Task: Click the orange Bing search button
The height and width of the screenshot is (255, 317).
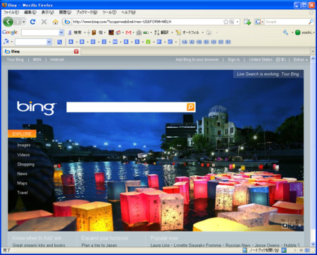Action: pos(190,107)
